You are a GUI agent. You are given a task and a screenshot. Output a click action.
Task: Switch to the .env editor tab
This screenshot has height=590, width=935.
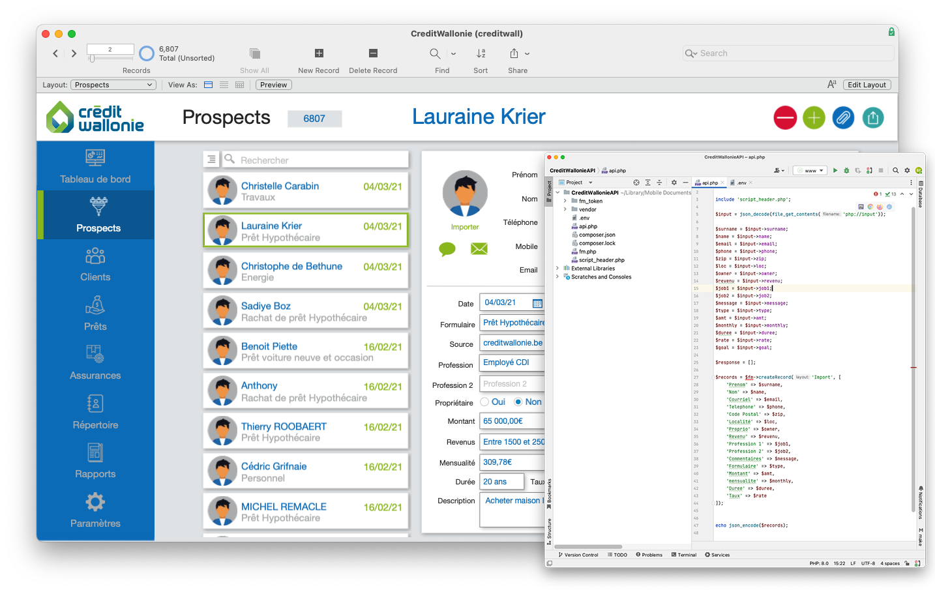click(741, 183)
